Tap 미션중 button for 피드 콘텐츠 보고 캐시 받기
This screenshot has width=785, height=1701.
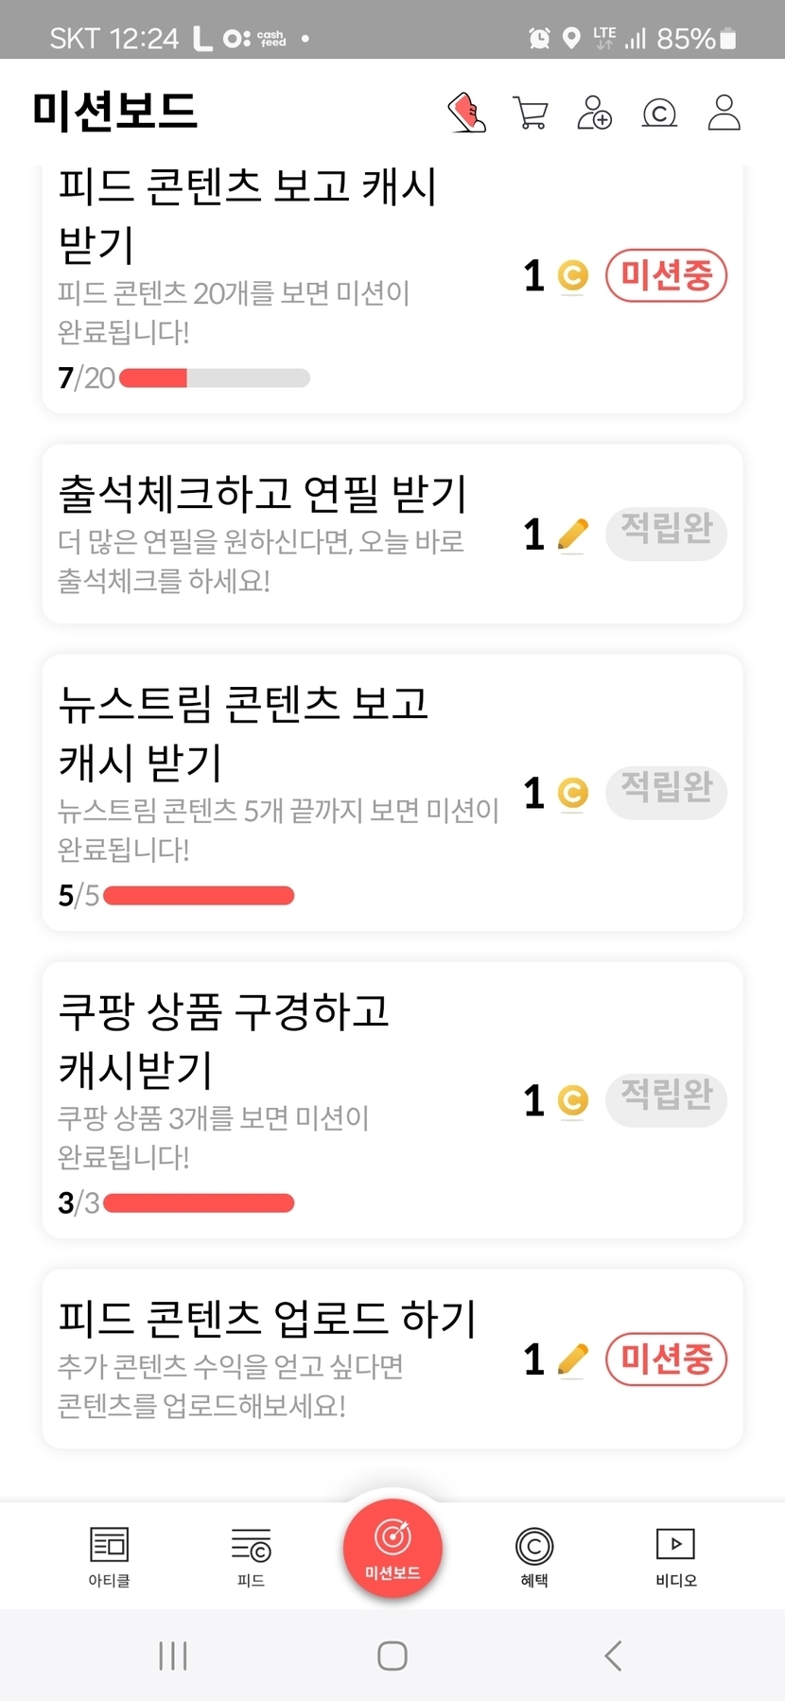pyautogui.click(x=666, y=276)
